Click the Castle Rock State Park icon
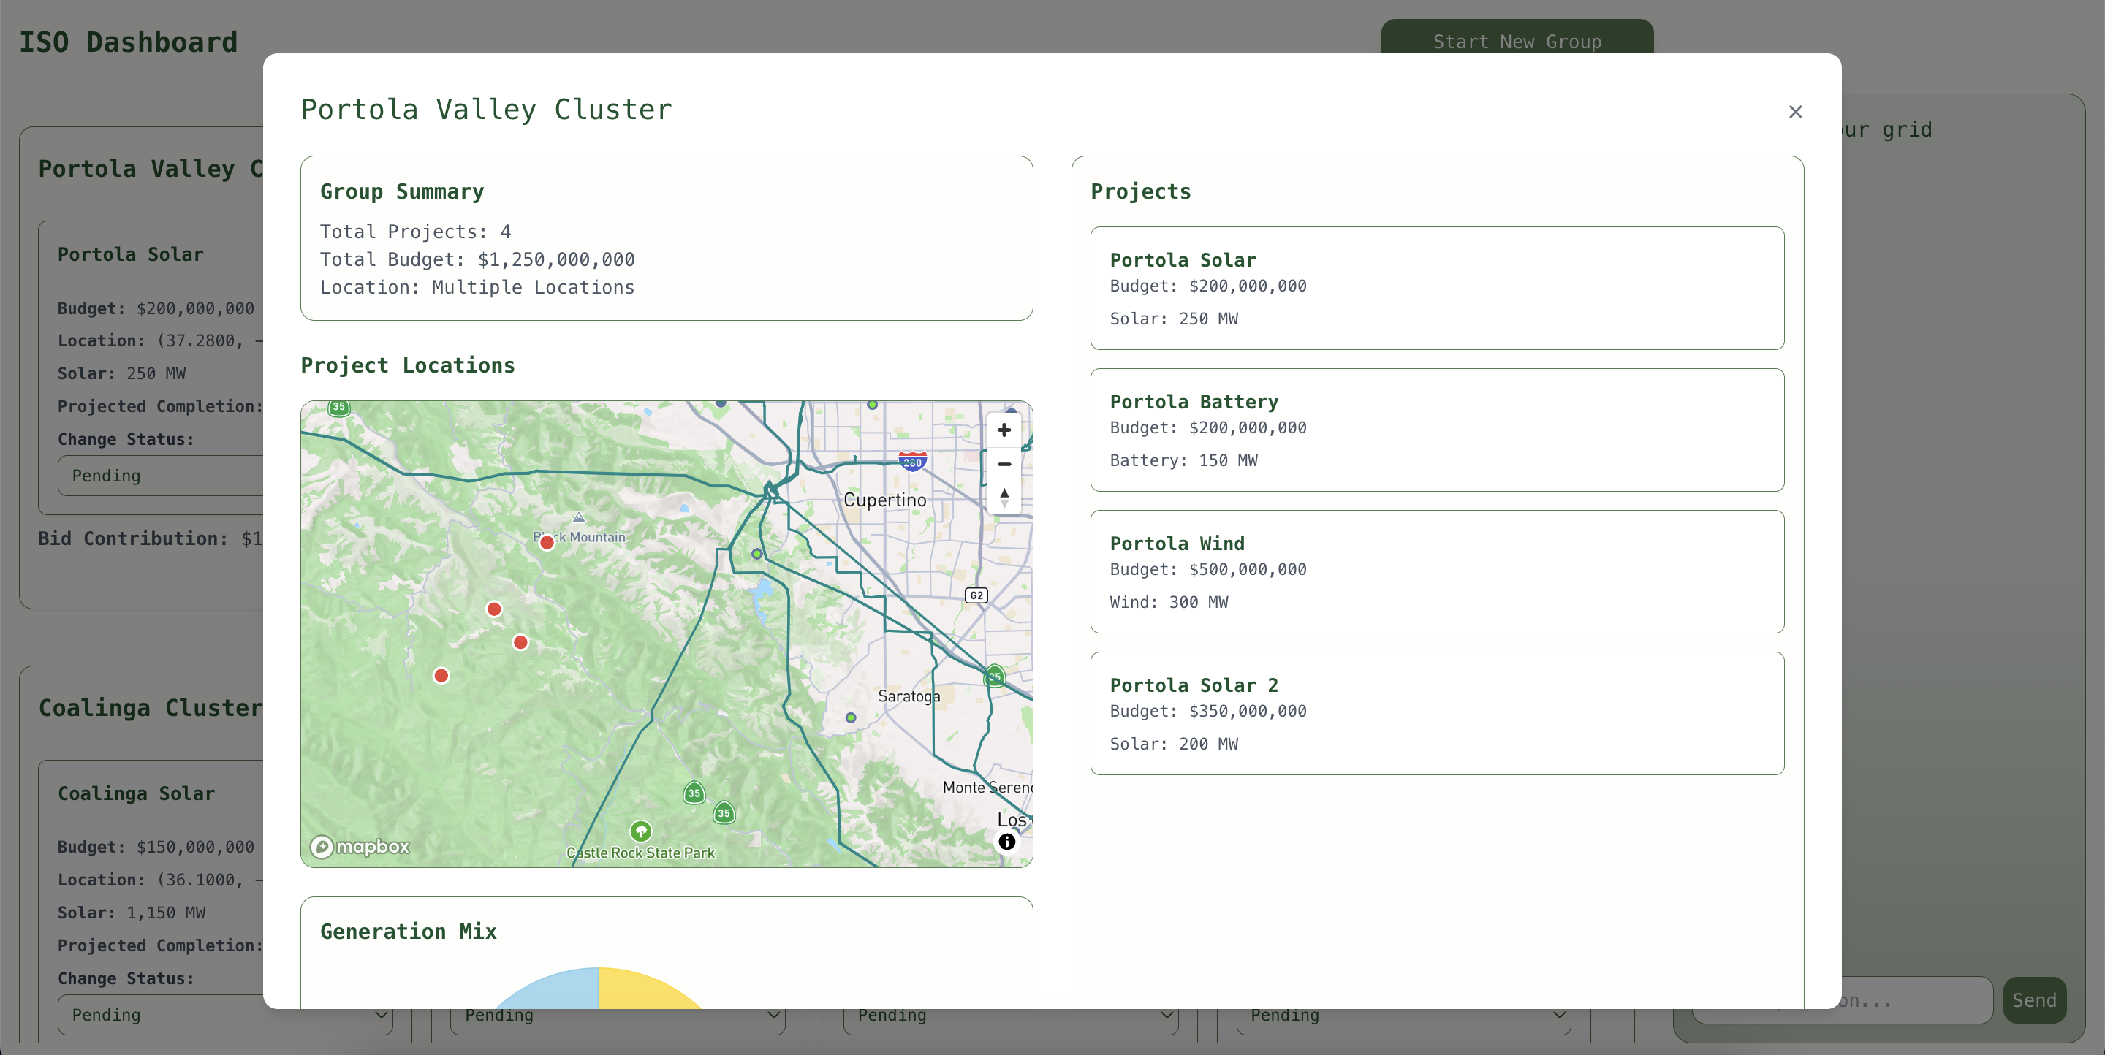The height and width of the screenshot is (1055, 2105). point(641,831)
